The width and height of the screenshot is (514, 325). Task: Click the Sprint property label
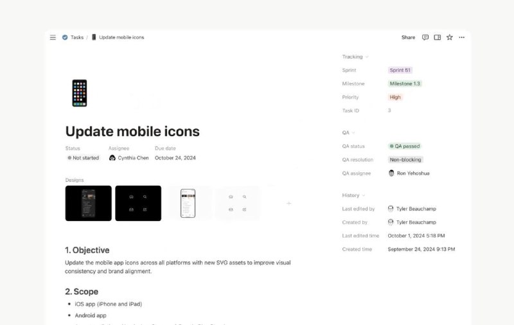349,70
